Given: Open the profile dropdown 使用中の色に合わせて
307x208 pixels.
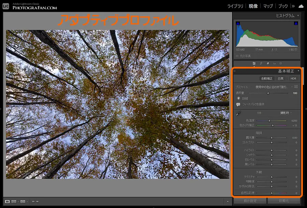Looking at the screenshot, I should coord(274,87).
